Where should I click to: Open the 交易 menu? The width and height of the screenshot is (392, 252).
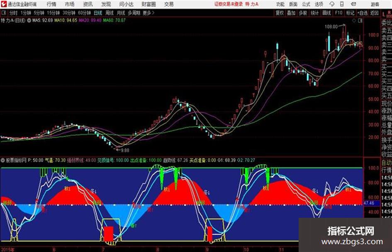tap(169, 4)
